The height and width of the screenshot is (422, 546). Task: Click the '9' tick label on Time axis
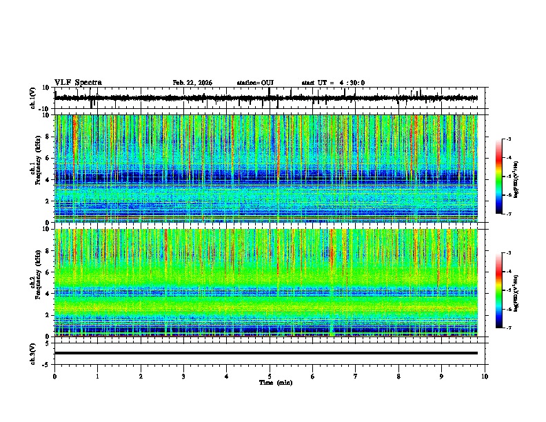point(441,376)
